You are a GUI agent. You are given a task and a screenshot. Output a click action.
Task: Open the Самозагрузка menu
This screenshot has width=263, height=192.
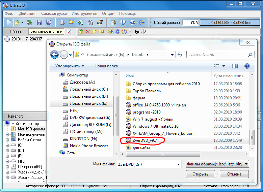click(x=54, y=13)
